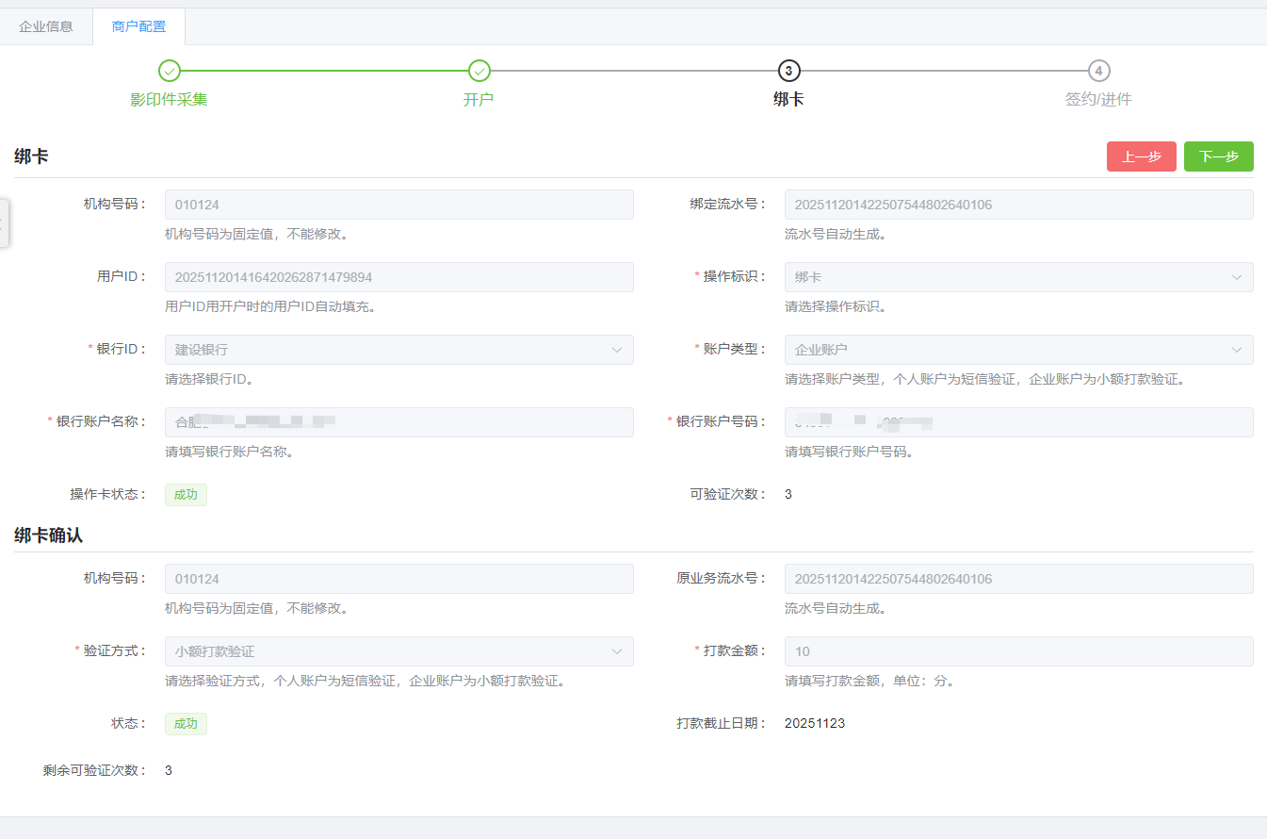Click the 成功 tag beside 操作卡状态

pyautogui.click(x=186, y=495)
